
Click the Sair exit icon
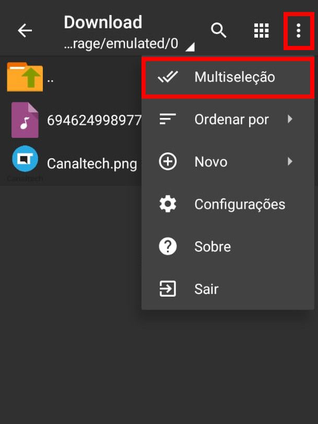tap(168, 289)
